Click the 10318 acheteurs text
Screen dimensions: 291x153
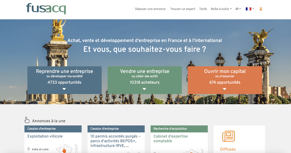click(145, 83)
